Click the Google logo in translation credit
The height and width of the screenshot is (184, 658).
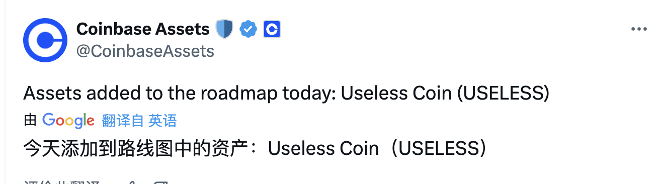pos(68,121)
